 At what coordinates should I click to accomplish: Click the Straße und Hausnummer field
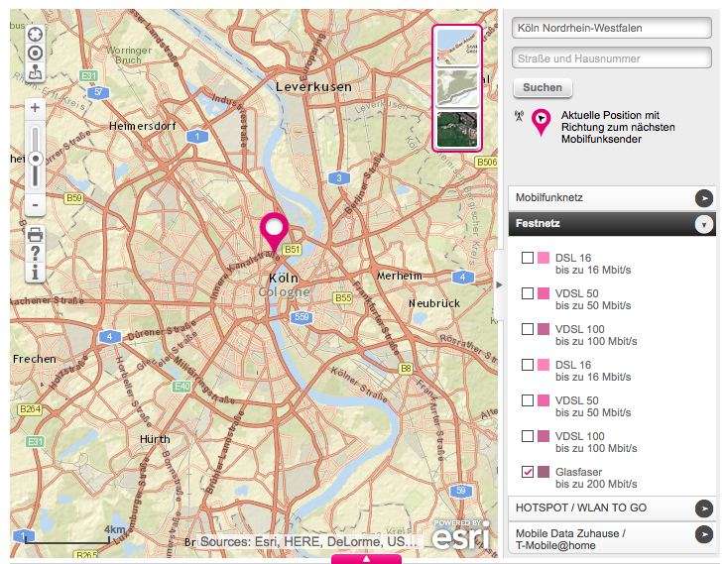612,58
